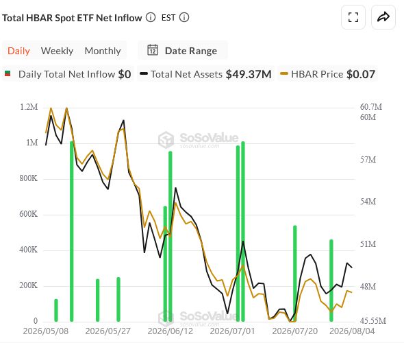This screenshot has height=343, width=404.
Task: Toggle the HBAR Price series visibility
Action: coord(327,74)
